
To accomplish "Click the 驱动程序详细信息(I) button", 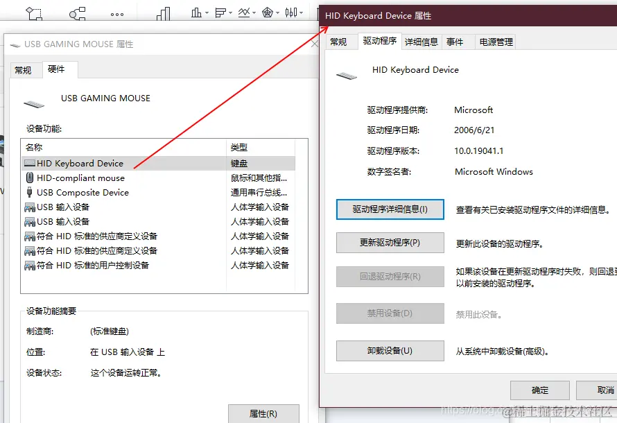I will pyautogui.click(x=390, y=209).
